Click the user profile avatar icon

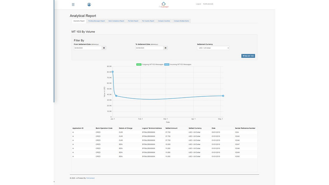click(x=89, y=4)
